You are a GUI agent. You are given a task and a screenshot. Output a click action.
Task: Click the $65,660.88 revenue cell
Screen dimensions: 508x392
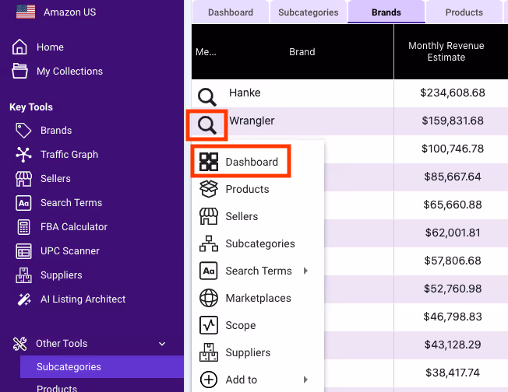point(453,205)
